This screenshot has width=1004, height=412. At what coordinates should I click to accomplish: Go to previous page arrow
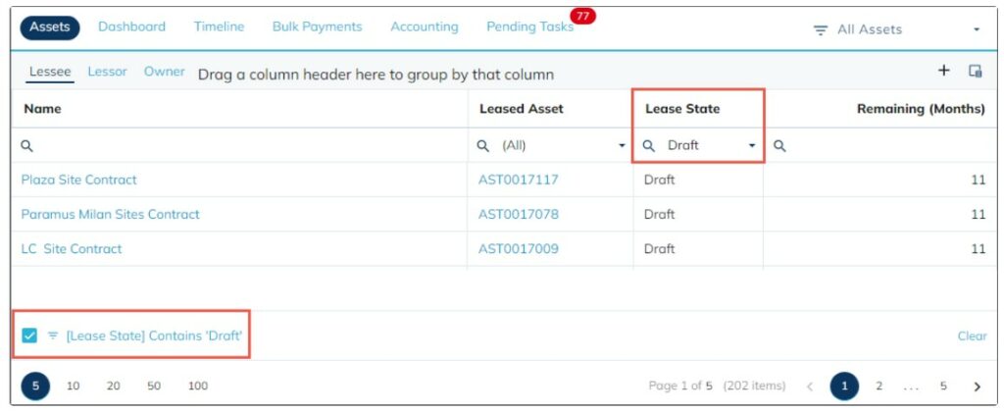coord(809,386)
